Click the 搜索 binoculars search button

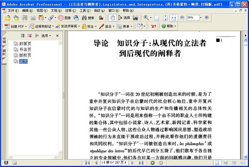click(x=88, y=18)
